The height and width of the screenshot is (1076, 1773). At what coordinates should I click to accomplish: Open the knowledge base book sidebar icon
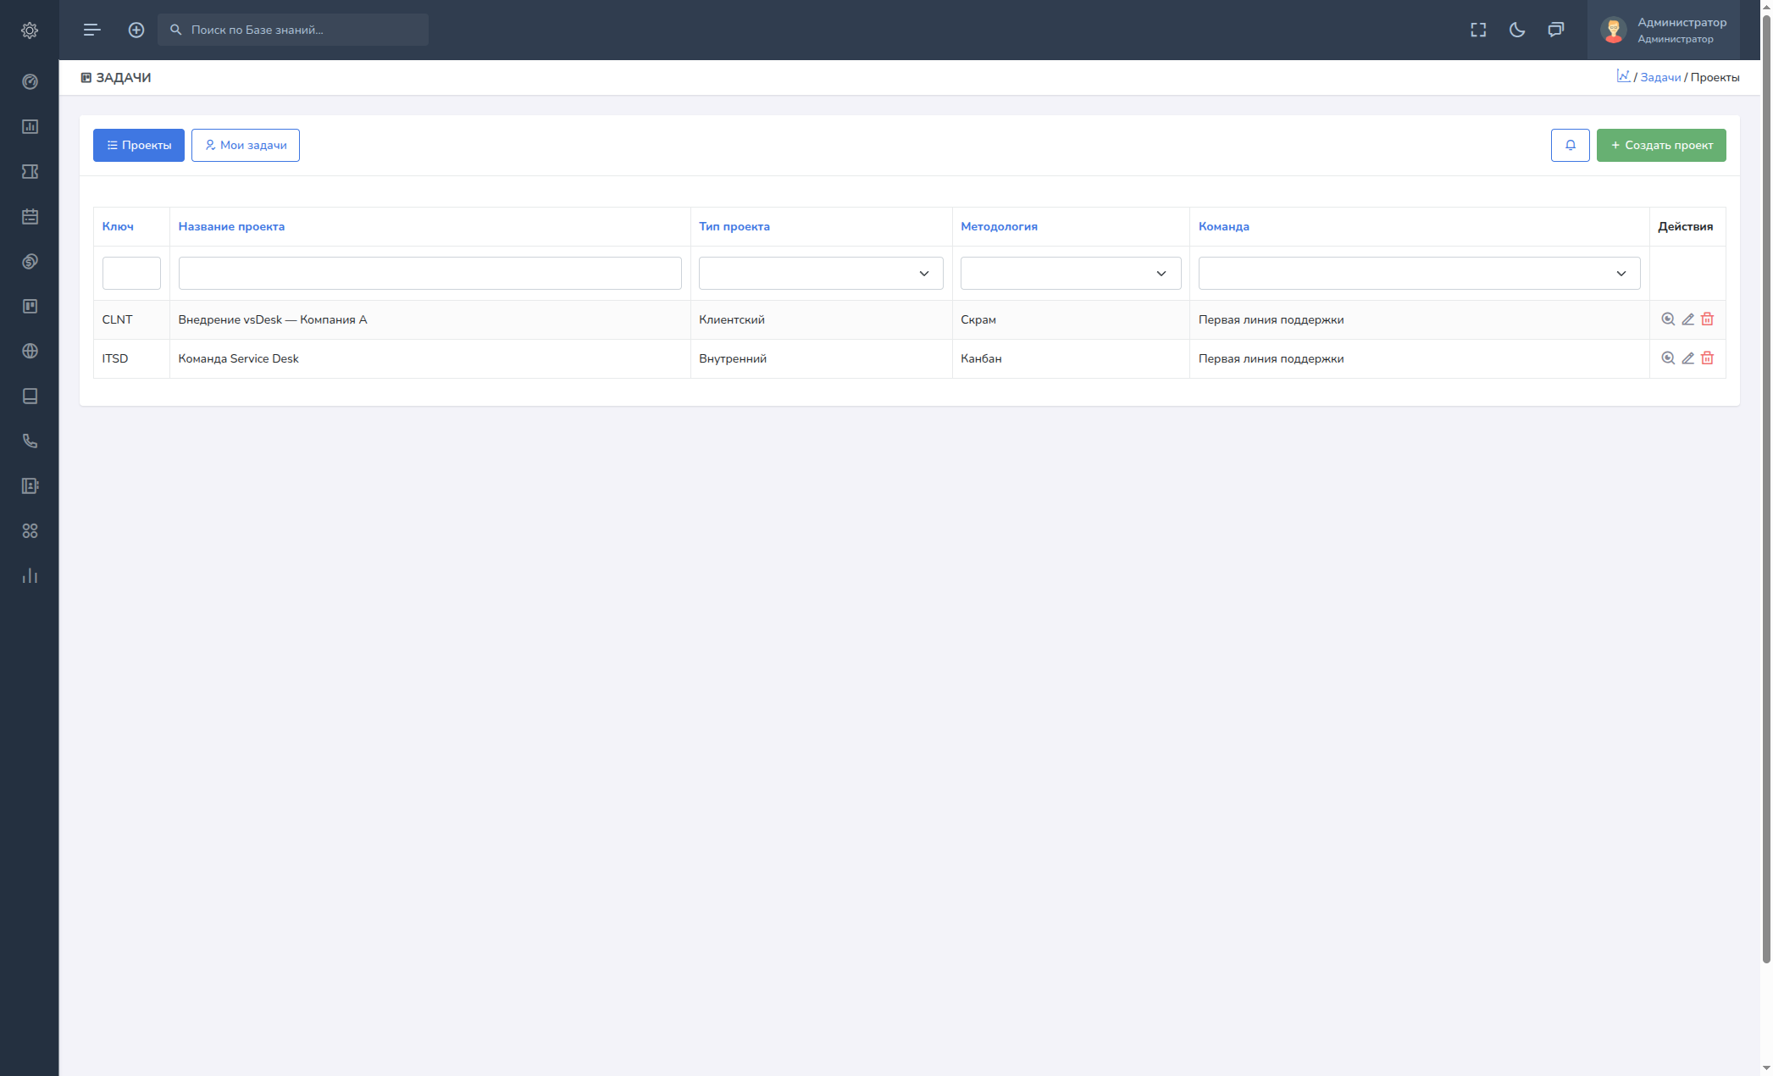pyautogui.click(x=30, y=396)
